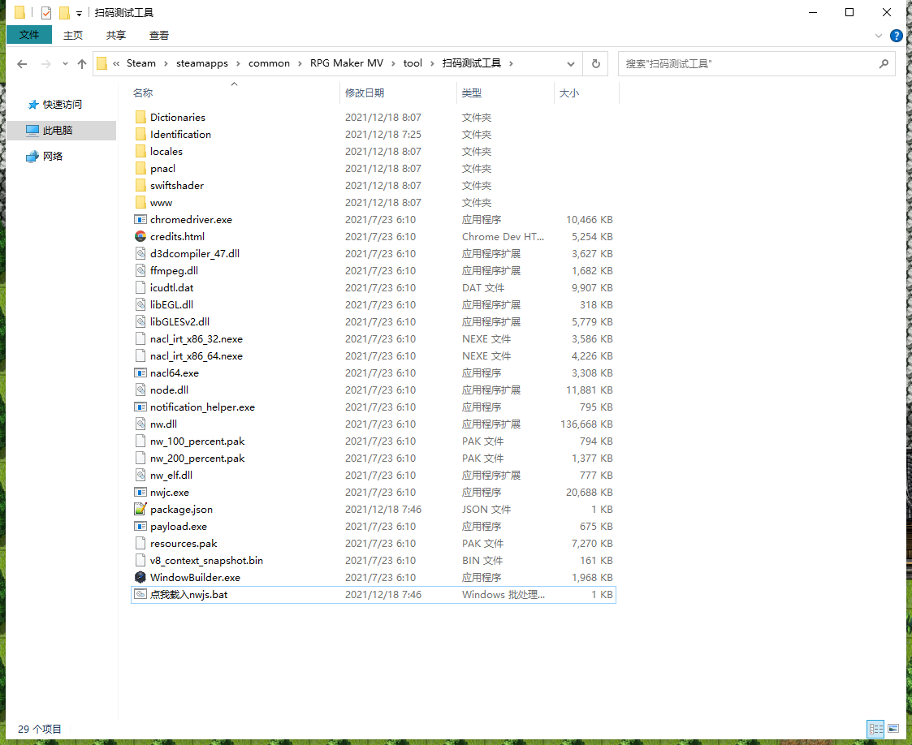The width and height of the screenshot is (912, 745).
Task: Open the 共享 ribbon tab
Action: tap(116, 36)
